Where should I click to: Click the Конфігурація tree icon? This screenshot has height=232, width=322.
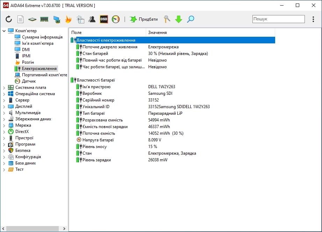click(x=11, y=157)
